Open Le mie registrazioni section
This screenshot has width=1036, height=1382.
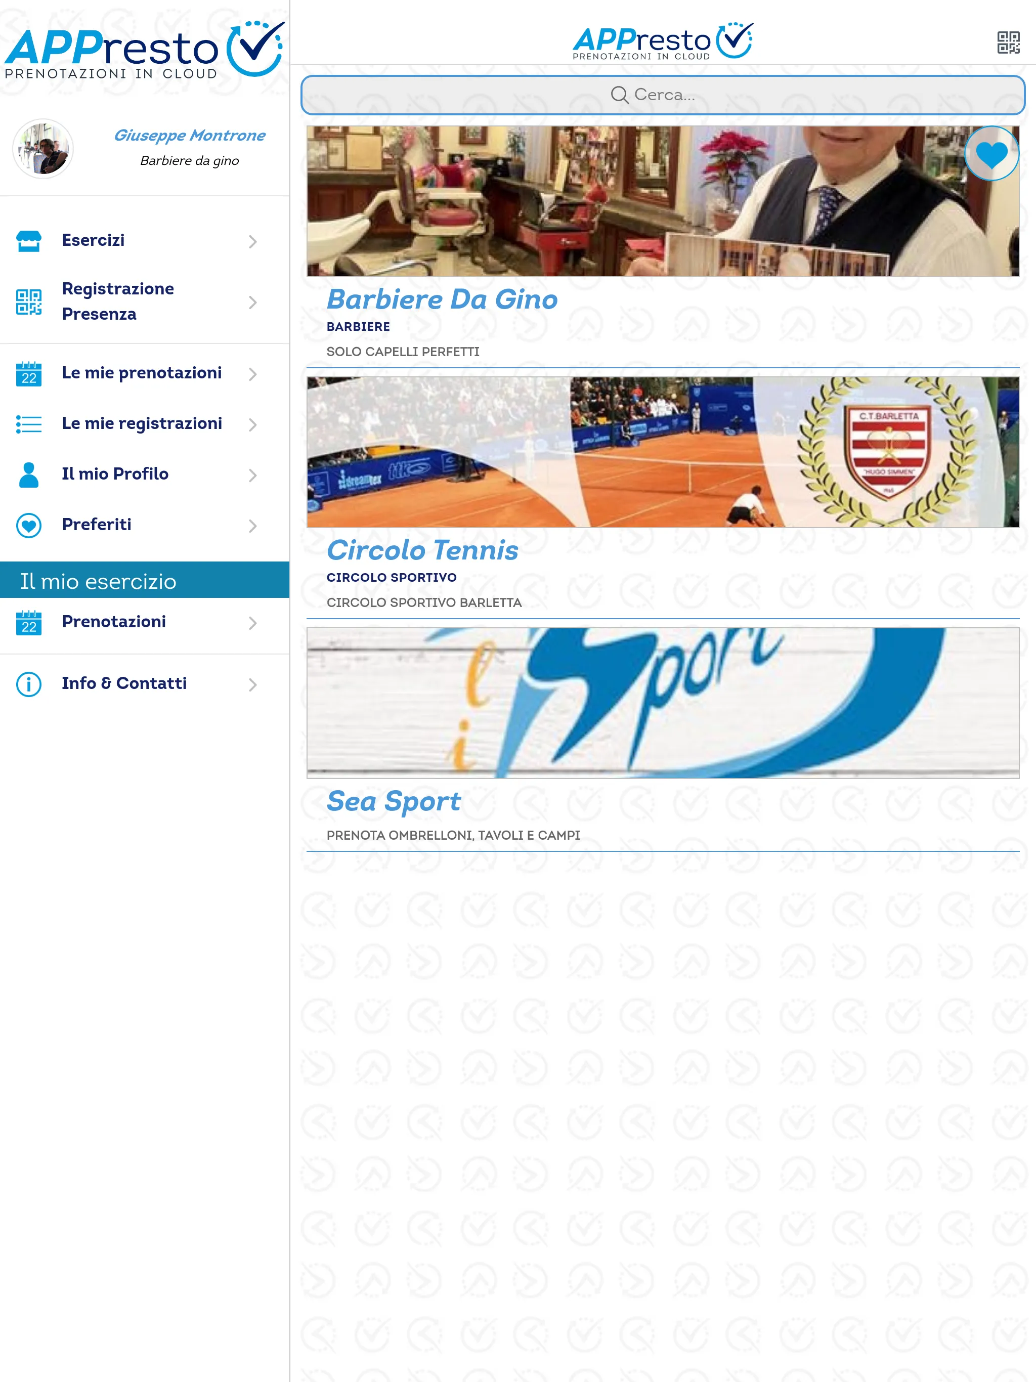tap(142, 422)
